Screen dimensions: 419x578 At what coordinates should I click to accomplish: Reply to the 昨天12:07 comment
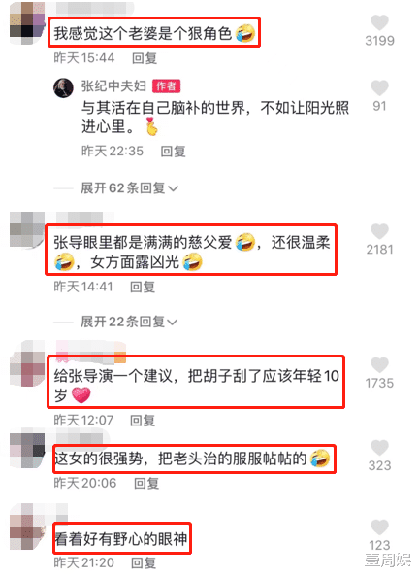click(143, 421)
